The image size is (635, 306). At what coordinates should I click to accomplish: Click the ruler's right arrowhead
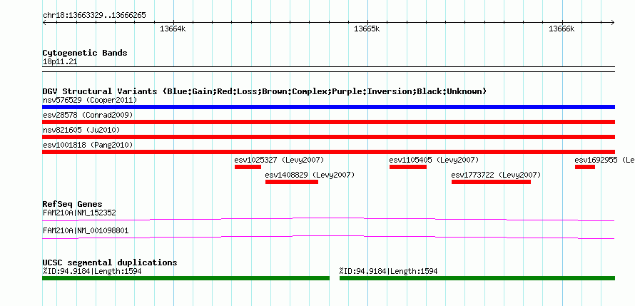pyautogui.click(x=613, y=22)
